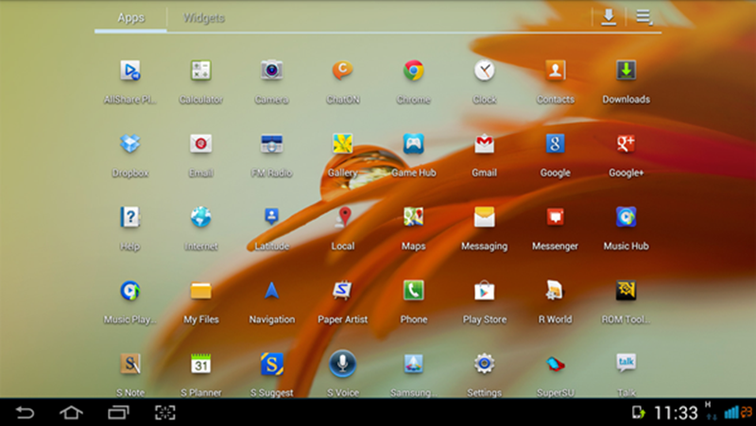The height and width of the screenshot is (426, 756).
Task: Open the Latitude app
Action: (x=272, y=217)
